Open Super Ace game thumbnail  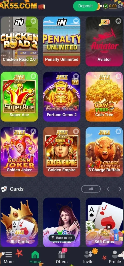click(19, 97)
